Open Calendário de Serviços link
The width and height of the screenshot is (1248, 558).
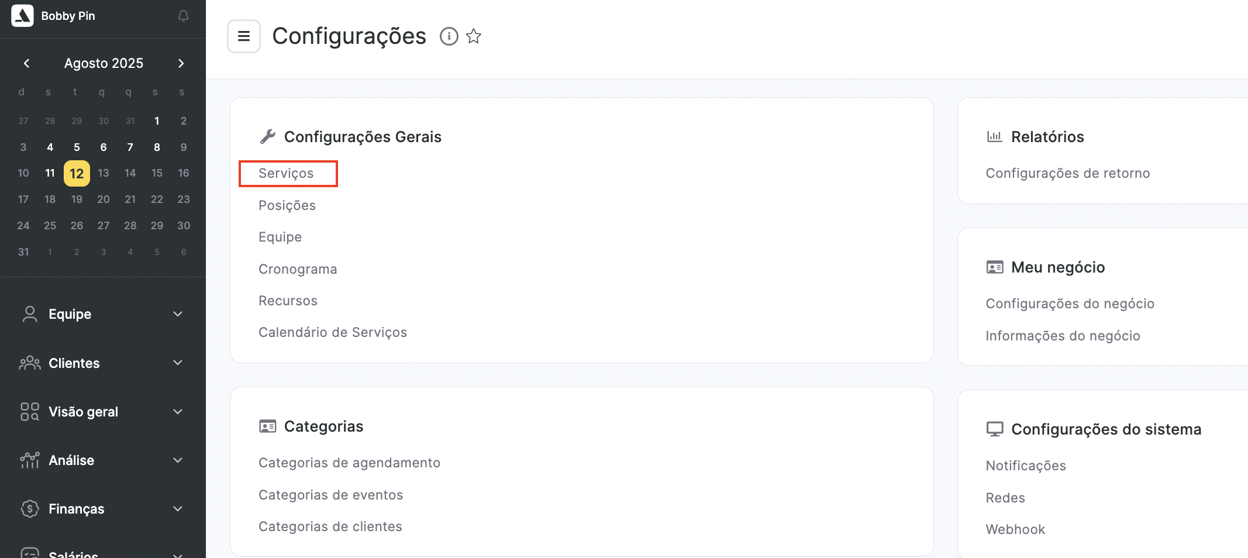(x=332, y=332)
